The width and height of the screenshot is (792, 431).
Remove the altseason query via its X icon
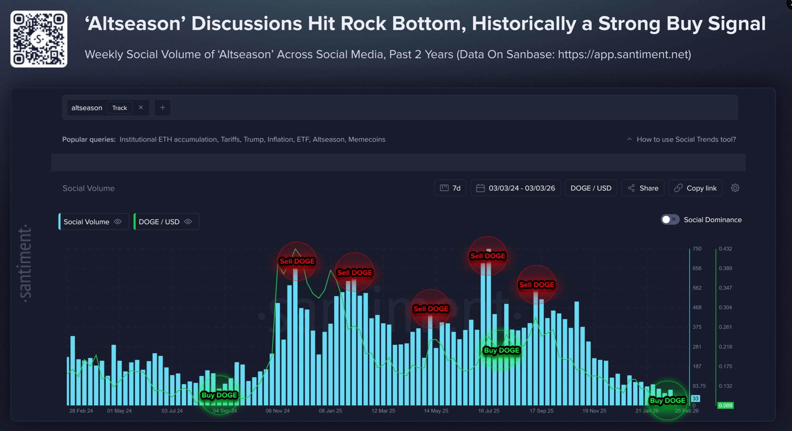pos(141,108)
